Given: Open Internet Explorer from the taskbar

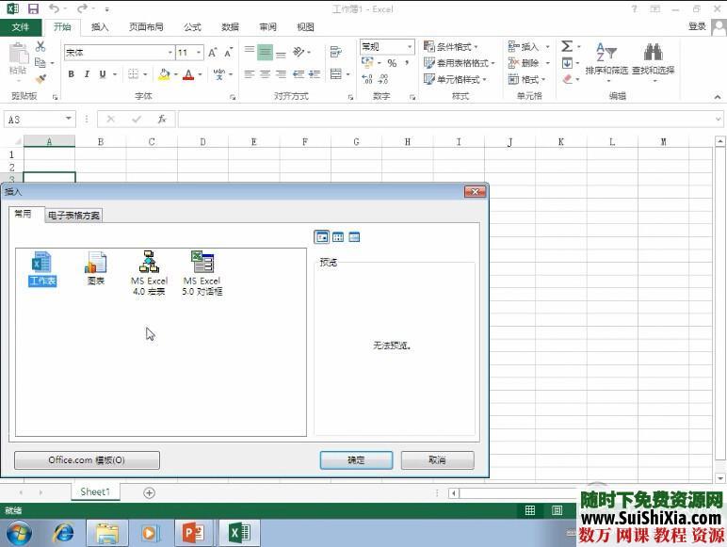Looking at the screenshot, I should pos(63,533).
